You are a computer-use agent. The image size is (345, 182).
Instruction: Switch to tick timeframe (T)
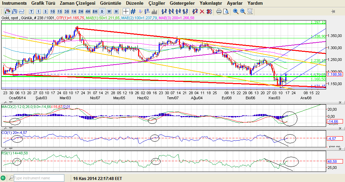click(31, 11)
